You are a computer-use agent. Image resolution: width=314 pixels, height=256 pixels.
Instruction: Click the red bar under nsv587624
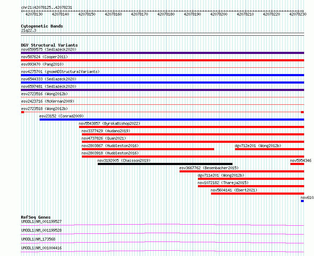(x=162, y=60)
